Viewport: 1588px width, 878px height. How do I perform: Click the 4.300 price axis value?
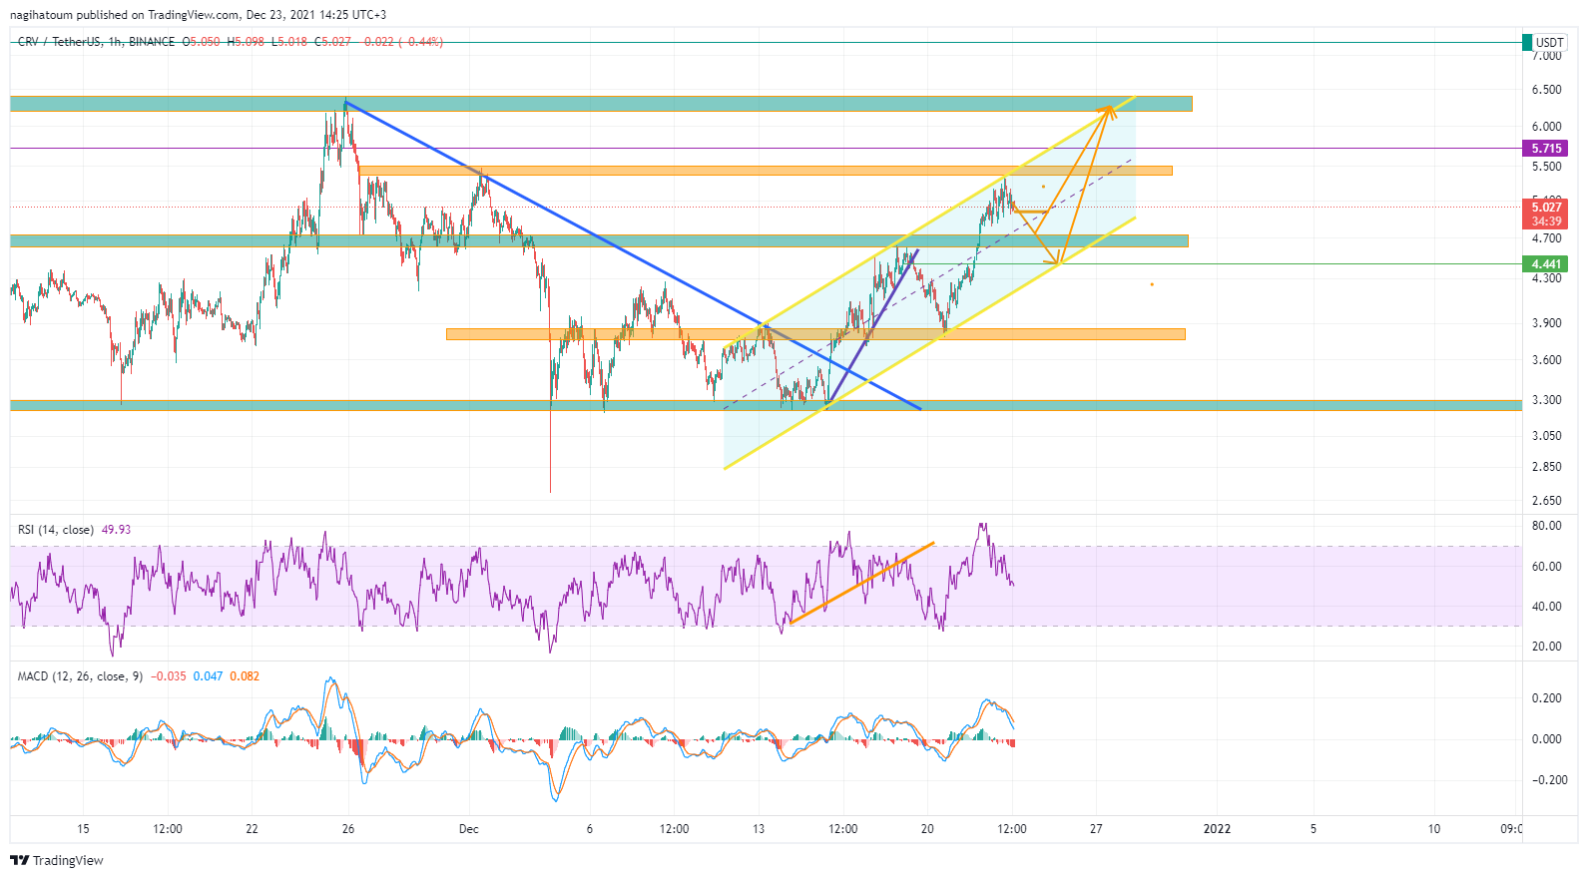coord(1546,278)
